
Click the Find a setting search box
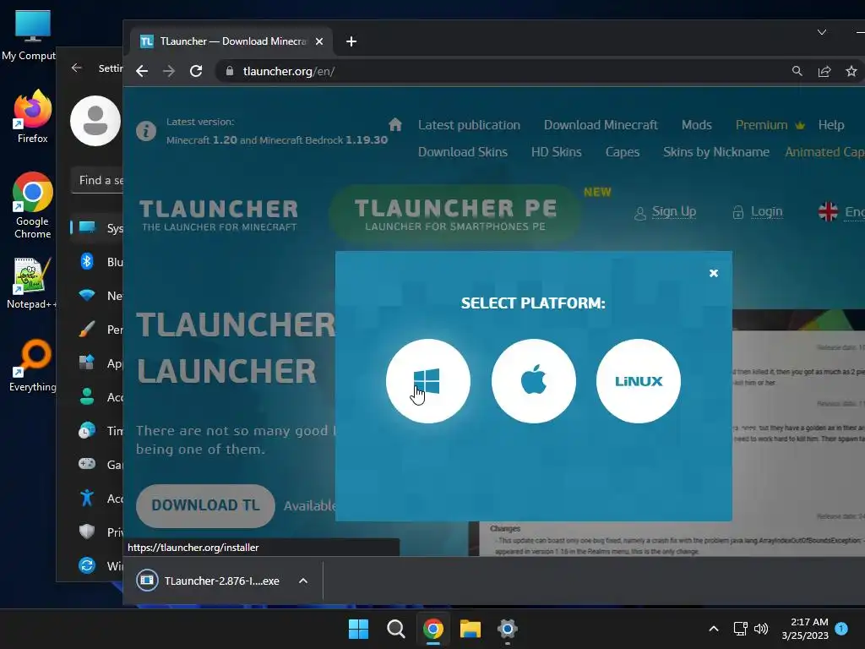click(97, 180)
